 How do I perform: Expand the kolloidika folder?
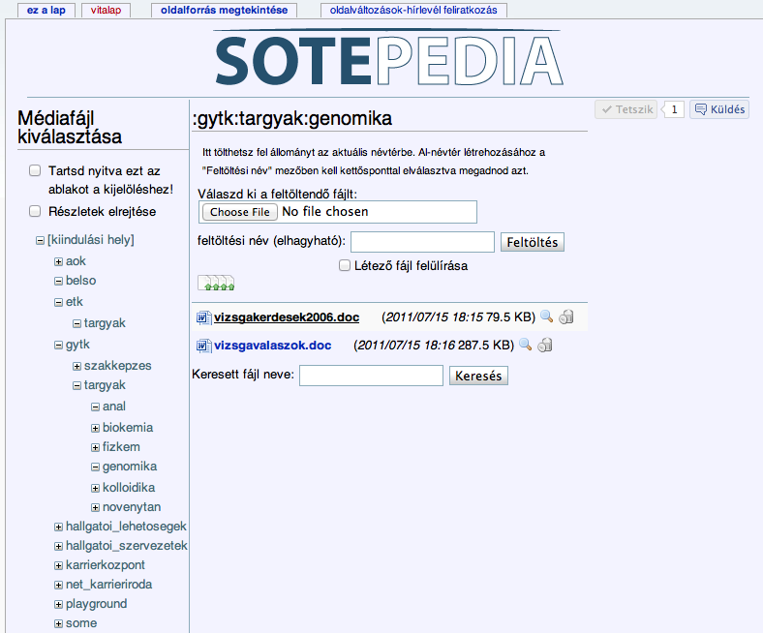click(x=95, y=488)
